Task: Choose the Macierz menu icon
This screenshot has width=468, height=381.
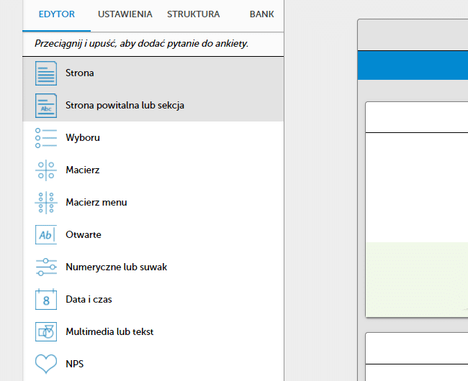Action: pyautogui.click(x=46, y=203)
